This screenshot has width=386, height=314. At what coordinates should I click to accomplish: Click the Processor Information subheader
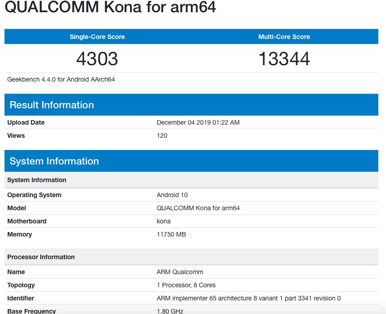tap(191, 257)
